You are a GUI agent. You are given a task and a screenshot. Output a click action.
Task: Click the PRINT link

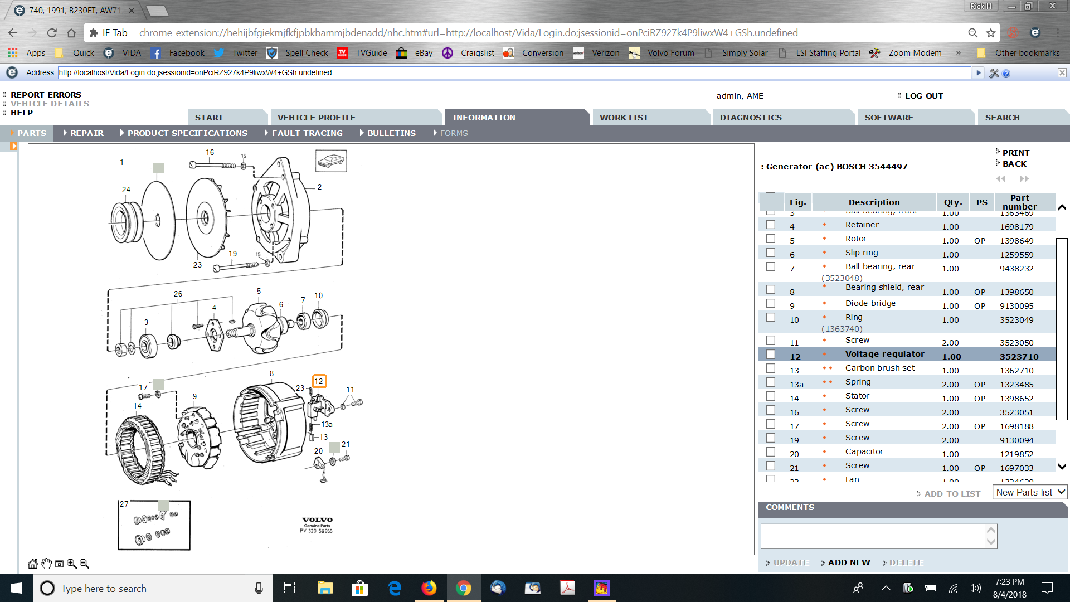tap(1015, 153)
